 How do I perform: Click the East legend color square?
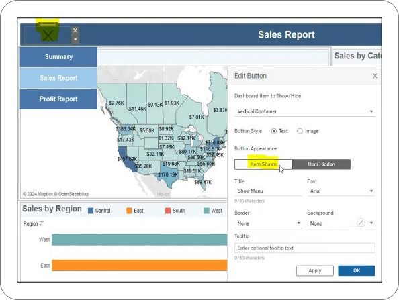129,211
